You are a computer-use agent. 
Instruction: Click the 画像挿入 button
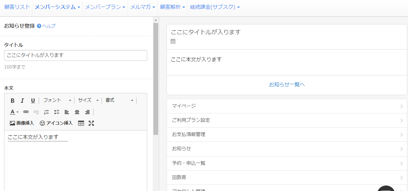[x=22, y=123]
